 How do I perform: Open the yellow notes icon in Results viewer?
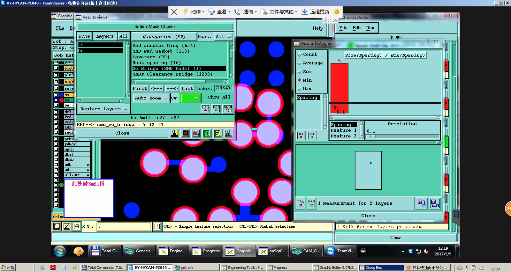coord(218,133)
